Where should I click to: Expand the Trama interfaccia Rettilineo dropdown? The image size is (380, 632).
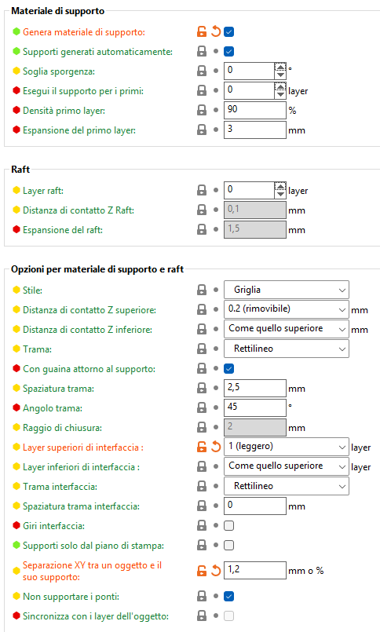coord(286,486)
